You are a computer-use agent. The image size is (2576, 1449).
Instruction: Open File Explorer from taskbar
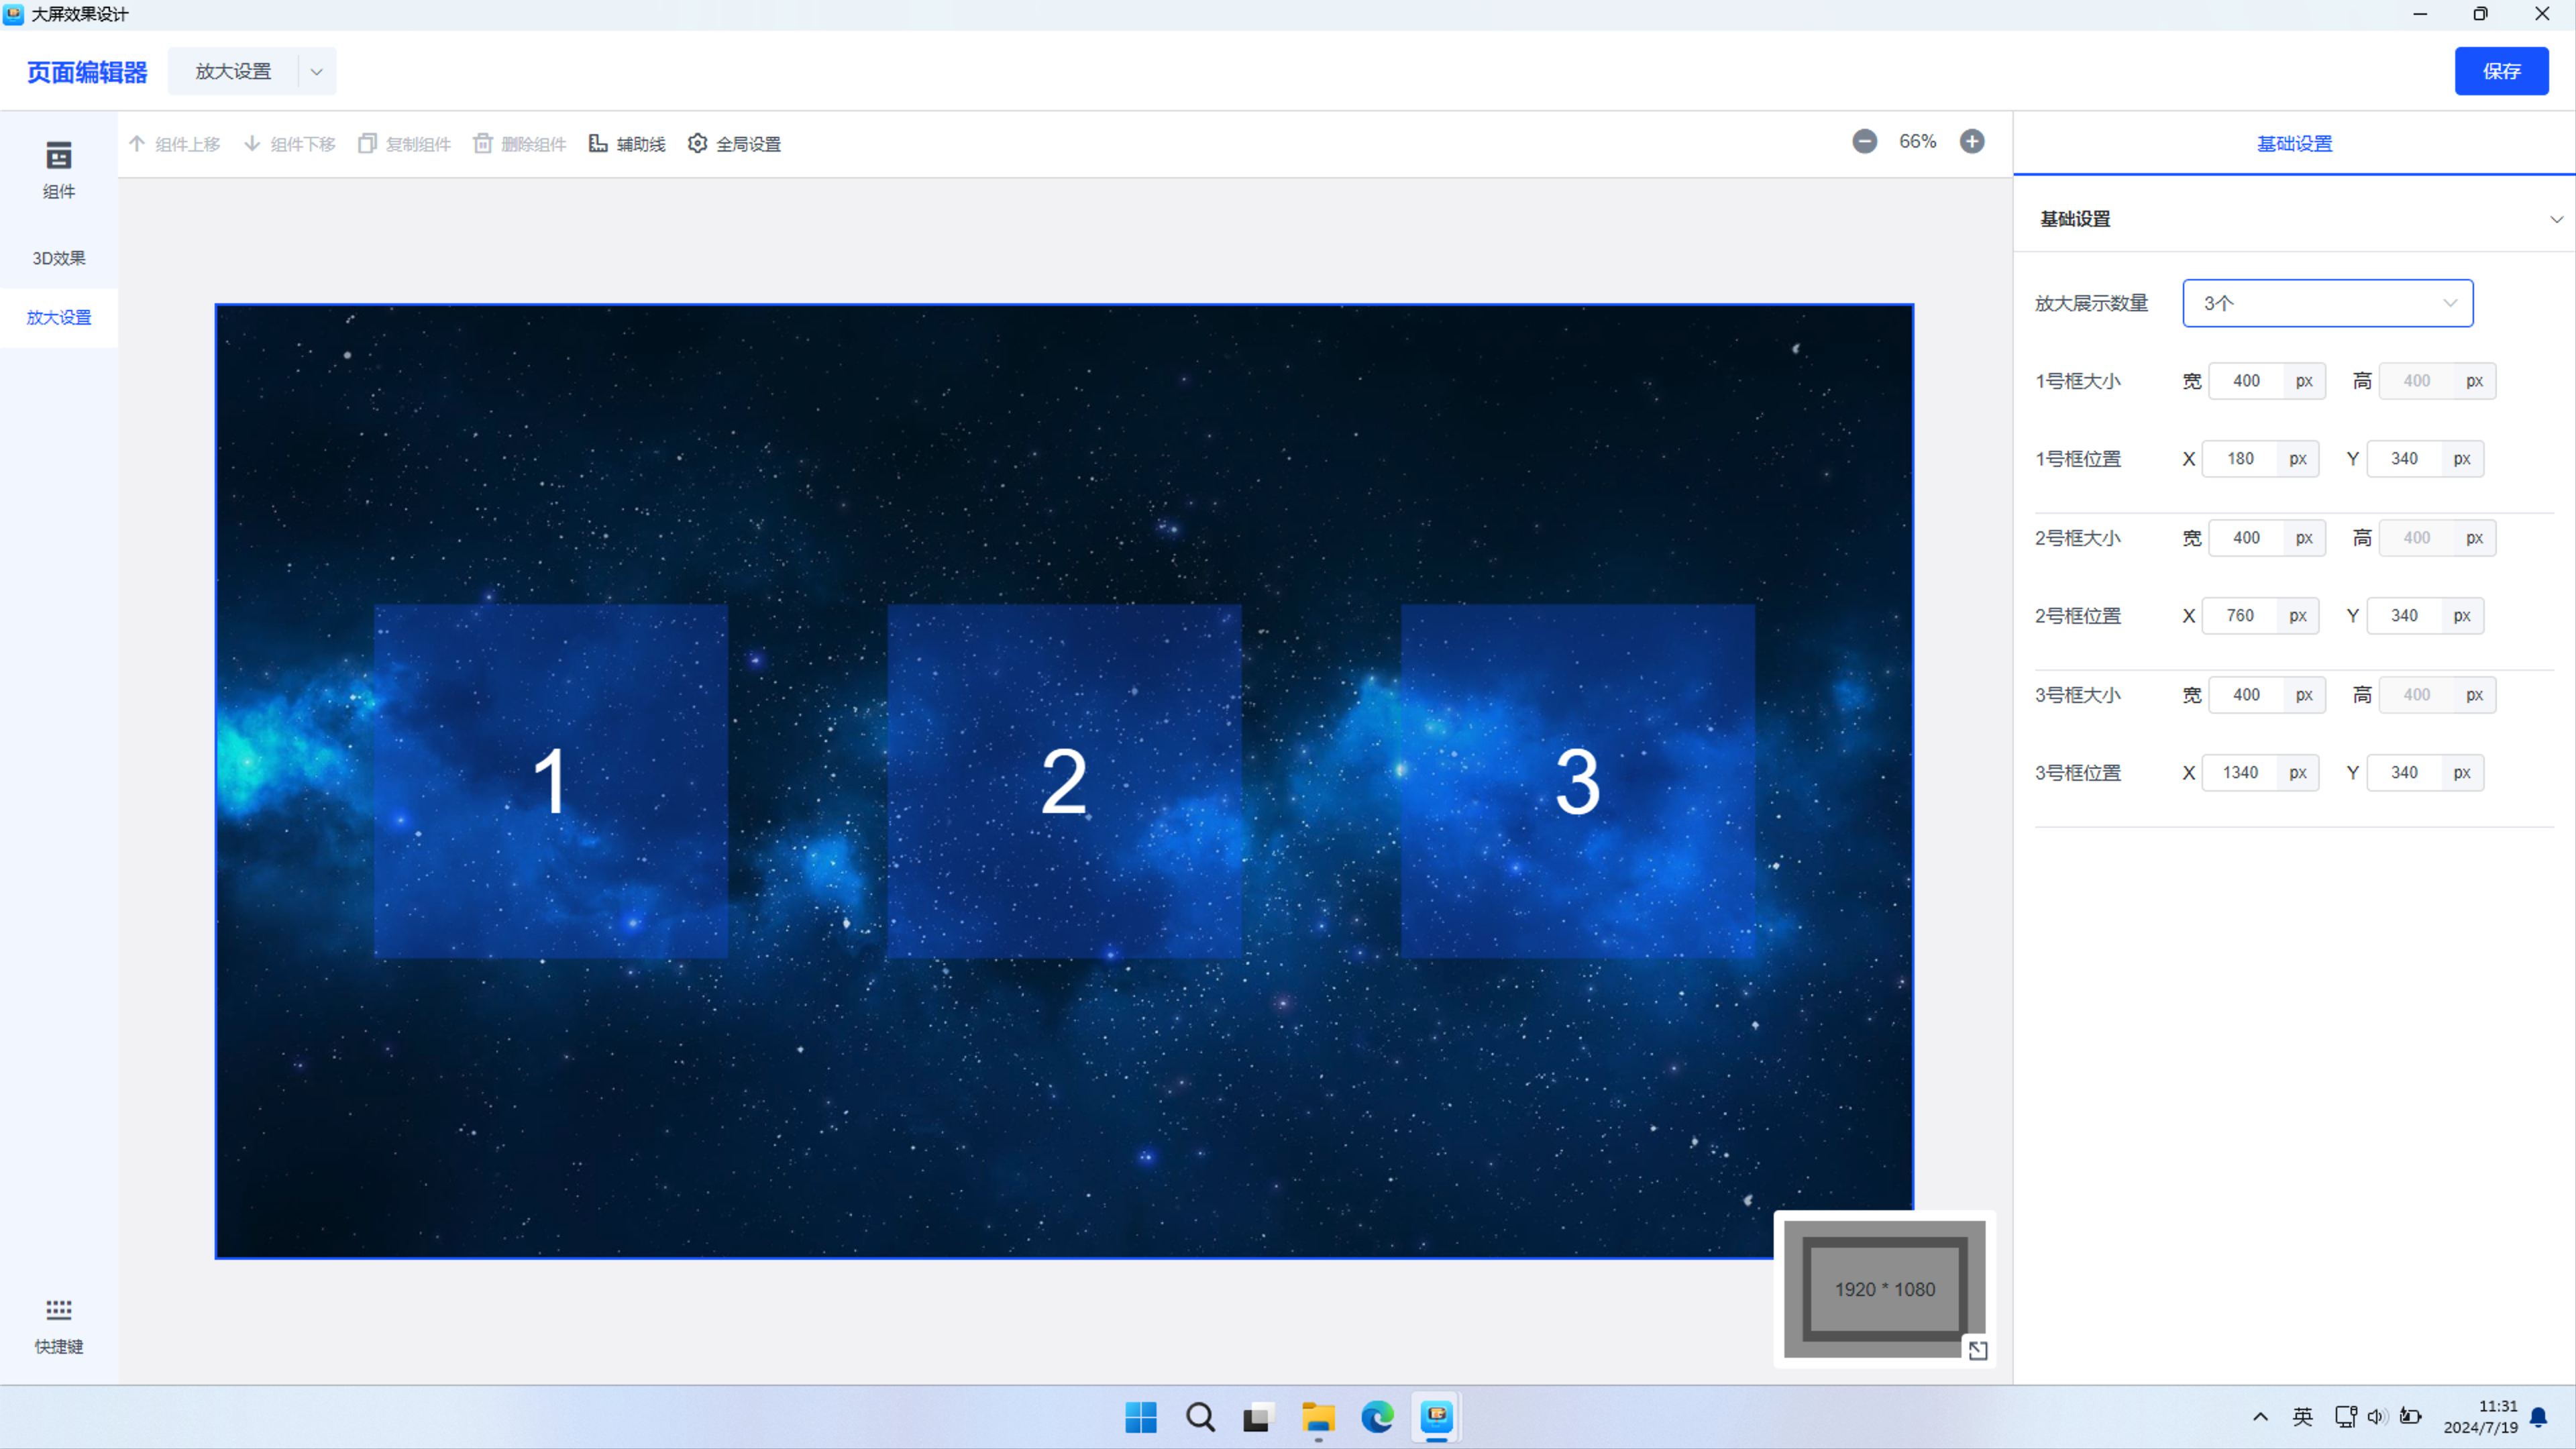click(x=1318, y=1417)
